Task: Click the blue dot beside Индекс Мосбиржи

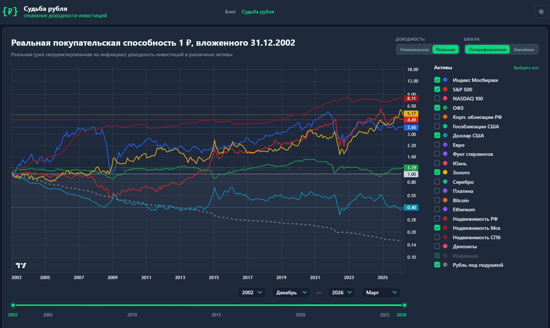Action: [x=445, y=80]
